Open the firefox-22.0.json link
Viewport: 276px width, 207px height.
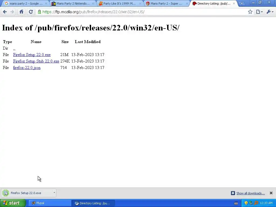click(27, 68)
